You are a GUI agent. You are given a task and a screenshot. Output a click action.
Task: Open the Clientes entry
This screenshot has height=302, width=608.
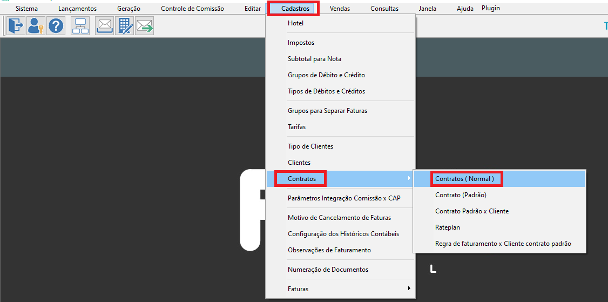tap(340, 163)
